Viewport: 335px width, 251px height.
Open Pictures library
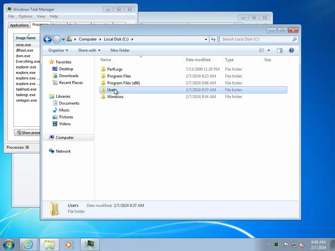[66, 117]
